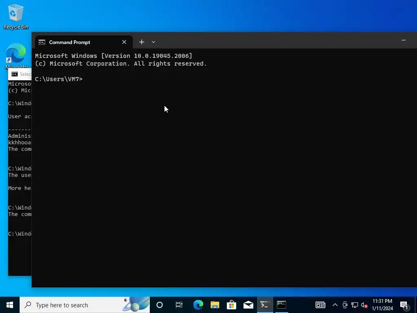The width and height of the screenshot is (417, 313).
Task: Click the background cmd window title icon
Action: (x=15, y=74)
